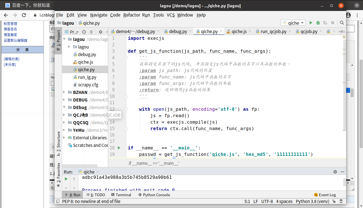Hide the Project panel with the minus icon
This screenshot has width=363, height=208.
(x=107, y=32)
